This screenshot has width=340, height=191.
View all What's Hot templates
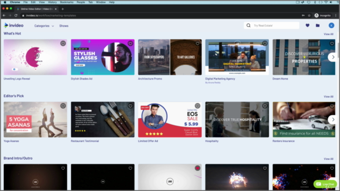click(328, 34)
